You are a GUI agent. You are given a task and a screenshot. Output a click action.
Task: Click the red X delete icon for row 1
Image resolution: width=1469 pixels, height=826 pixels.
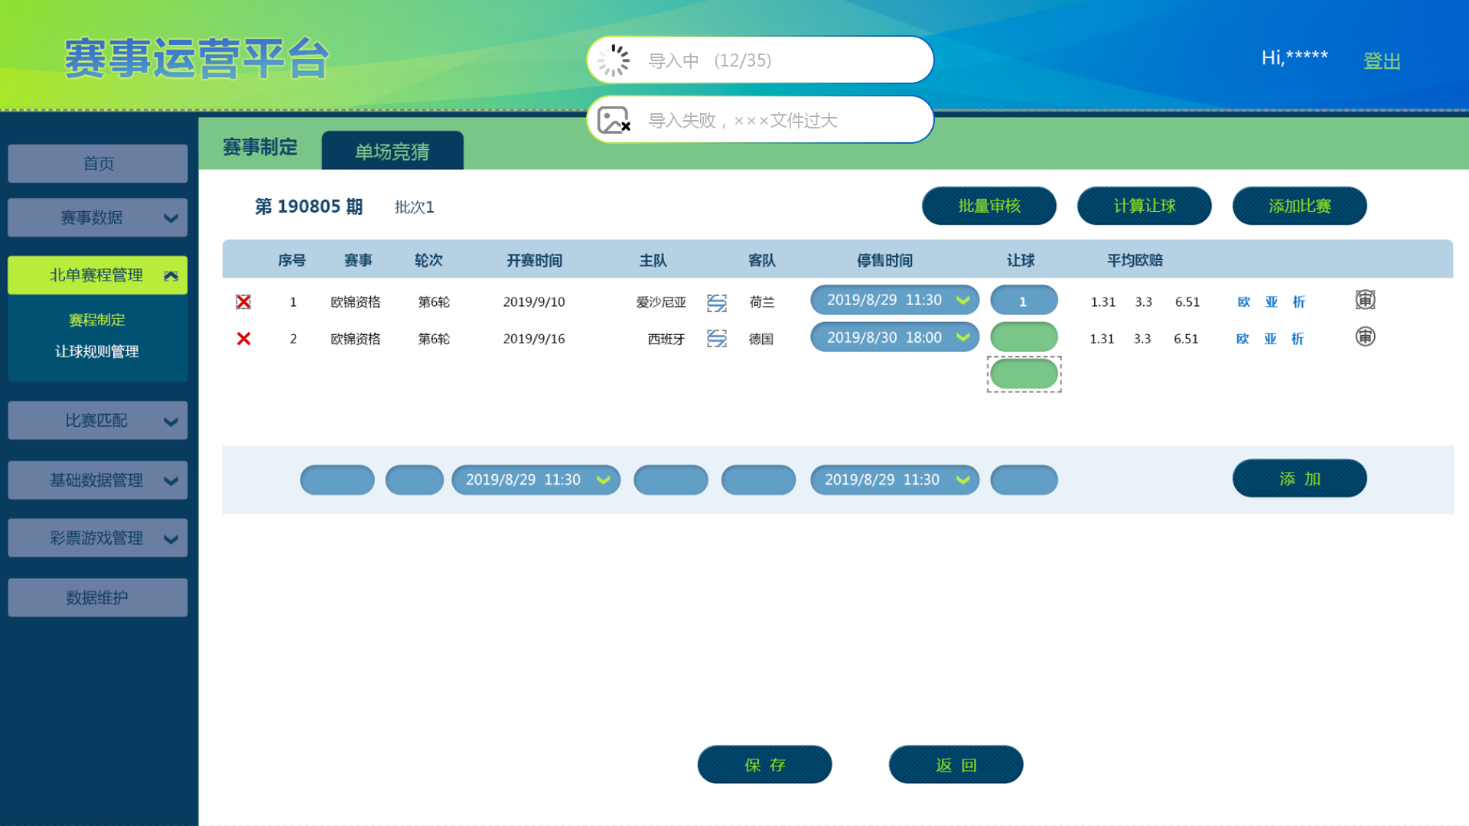click(243, 302)
